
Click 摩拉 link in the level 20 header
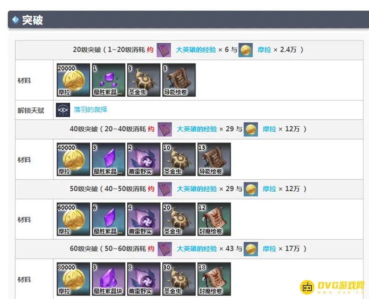tap(264, 50)
